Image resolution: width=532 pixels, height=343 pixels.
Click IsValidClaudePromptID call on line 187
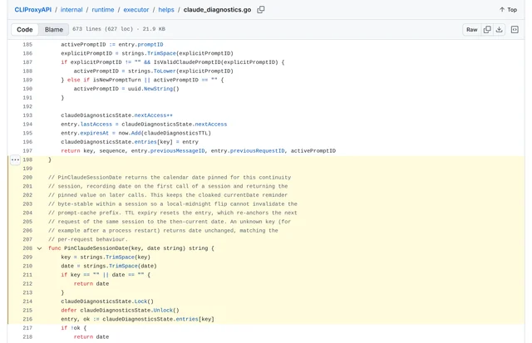click(x=187, y=62)
